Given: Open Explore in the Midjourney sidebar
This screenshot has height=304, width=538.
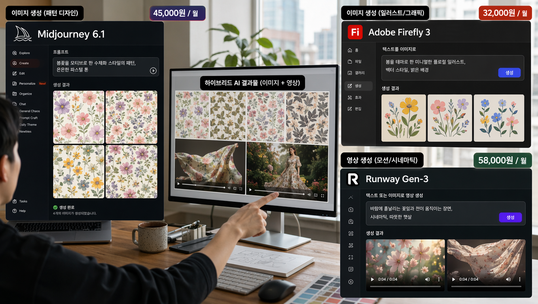Looking at the screenshot, I should click(21, 53).
